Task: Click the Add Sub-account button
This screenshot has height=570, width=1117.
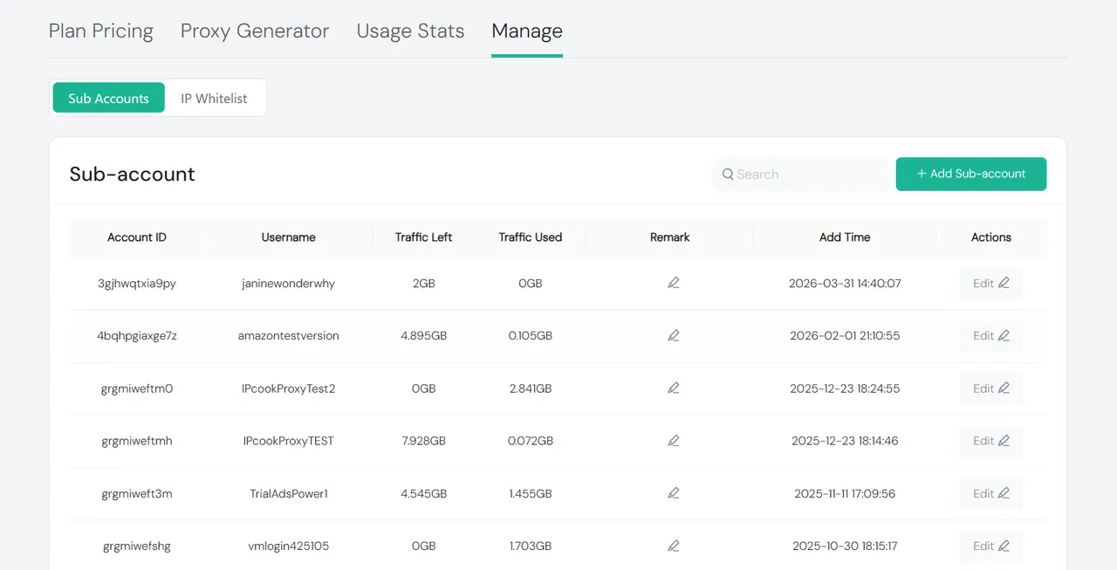Action: [x=970, y=174]
